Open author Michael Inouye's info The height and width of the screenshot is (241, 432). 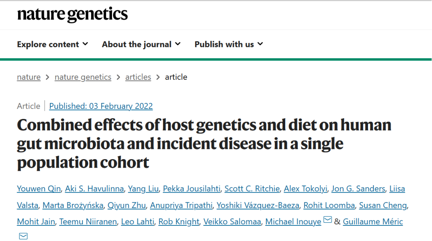coord(293,221)
